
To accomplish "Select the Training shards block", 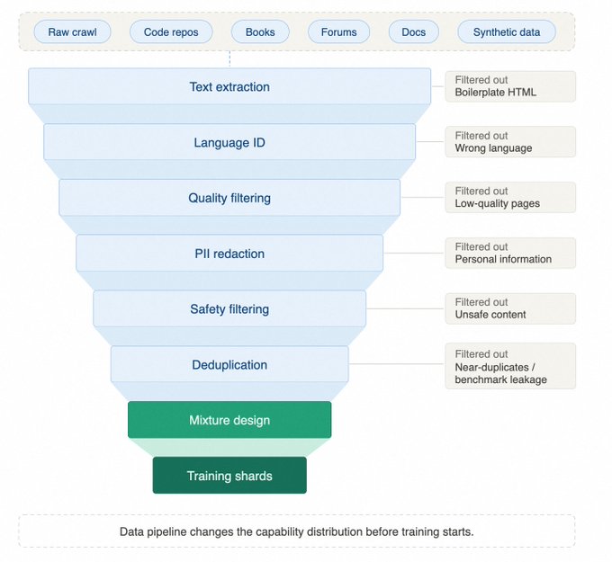I will 229,476.
